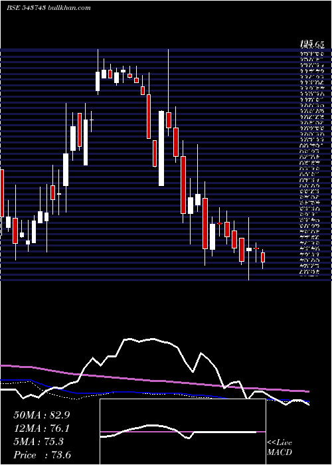
Task: Select the 5MA : 75.3 label
Action: 39,442
